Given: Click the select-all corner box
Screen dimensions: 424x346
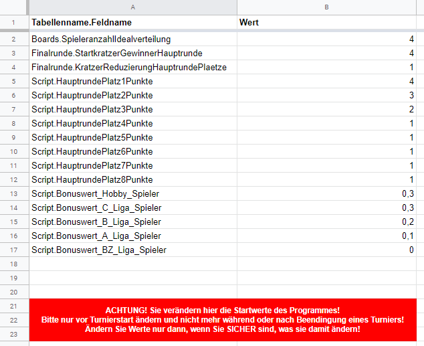Looking at the screenshot, I should click(x=14, y=7).
